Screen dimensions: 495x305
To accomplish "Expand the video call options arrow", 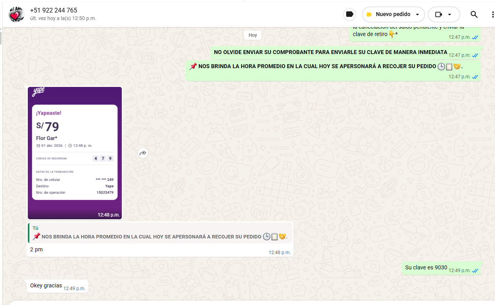I will (x=450, y=14).
